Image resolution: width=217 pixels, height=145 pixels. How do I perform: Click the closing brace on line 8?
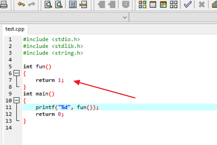coord(25,87)
